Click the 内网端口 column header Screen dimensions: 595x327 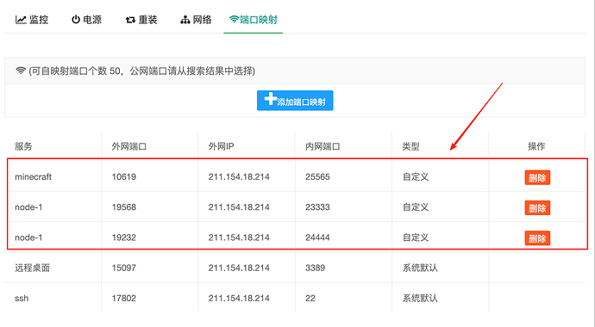coord(323,146)
